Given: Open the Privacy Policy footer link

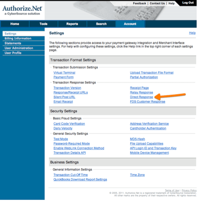Looking at the screenshot, I should point(189,190).
